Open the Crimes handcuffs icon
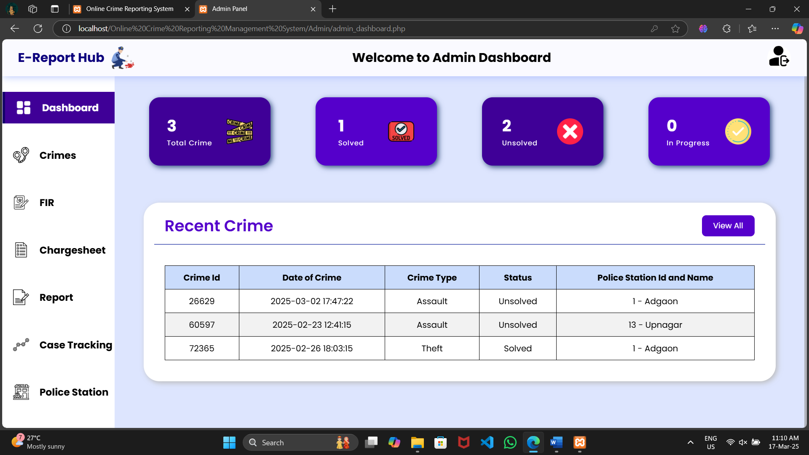 click(21, 155)
